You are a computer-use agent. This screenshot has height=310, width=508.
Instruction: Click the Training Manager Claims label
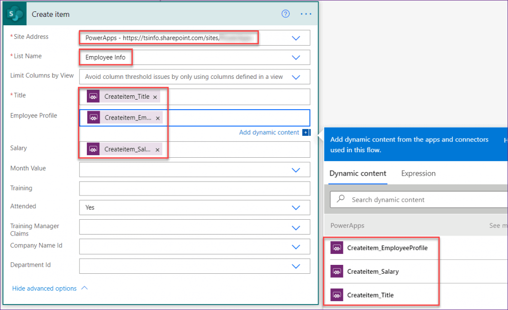pyautogui.click(x=35, y=230)
